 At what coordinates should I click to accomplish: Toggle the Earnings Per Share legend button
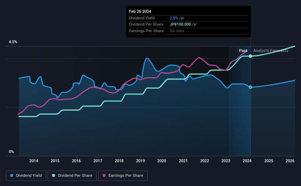point(123,176)
